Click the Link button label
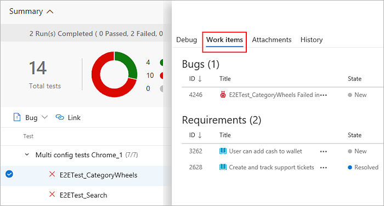The height and width of the screenshot is (206, 384). (74, 118)
